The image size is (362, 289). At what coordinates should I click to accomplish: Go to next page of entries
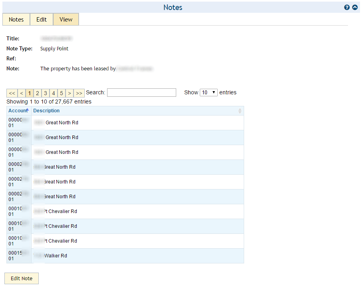[70, 93]
